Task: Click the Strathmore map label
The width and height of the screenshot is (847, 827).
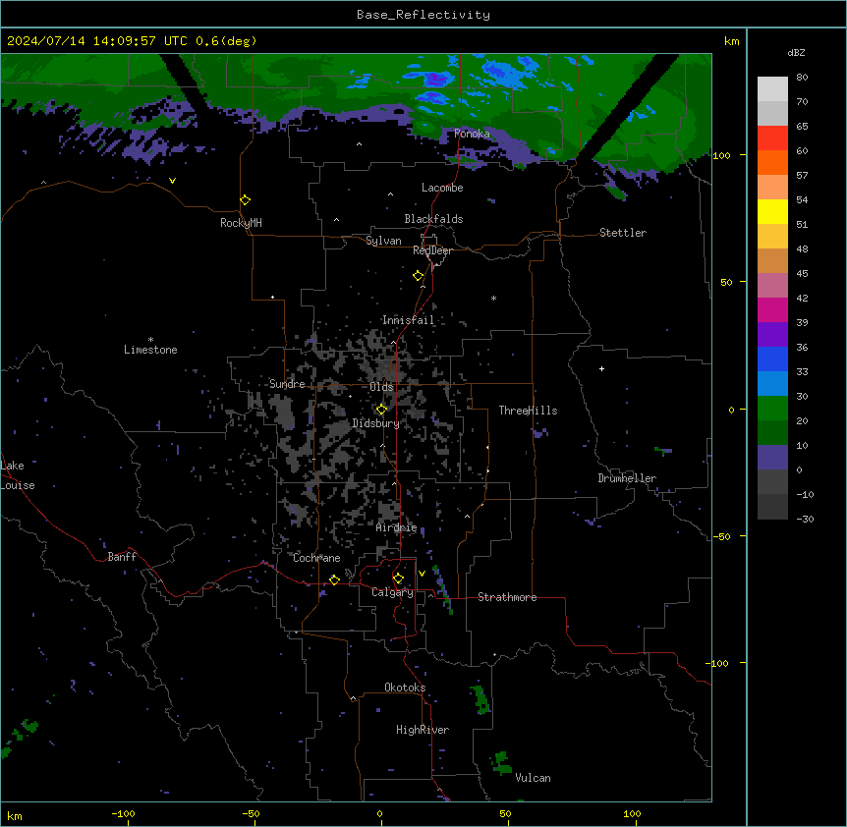Action: click(507, 597)
